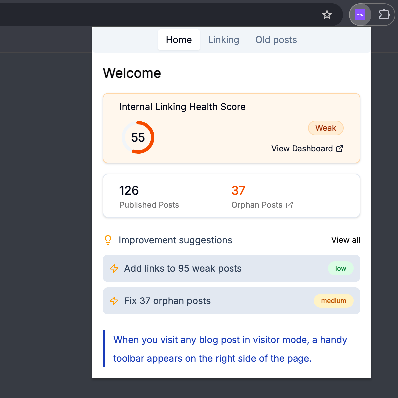Click the lightbulb improvement suggestions icon

click(x=108, y=240)
